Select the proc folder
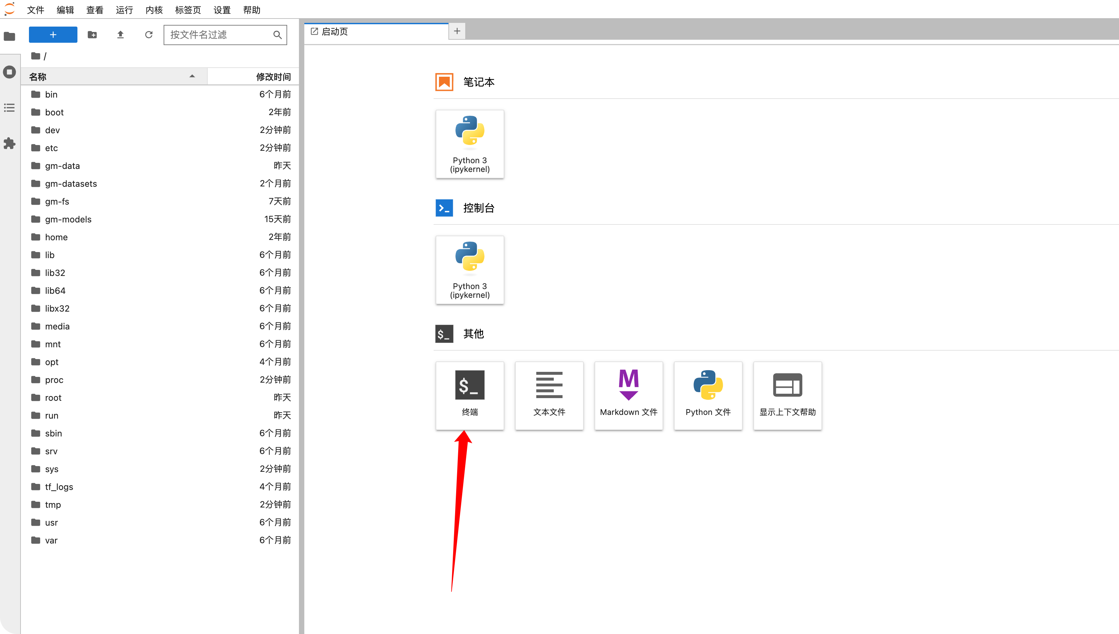 click(160, 380)
